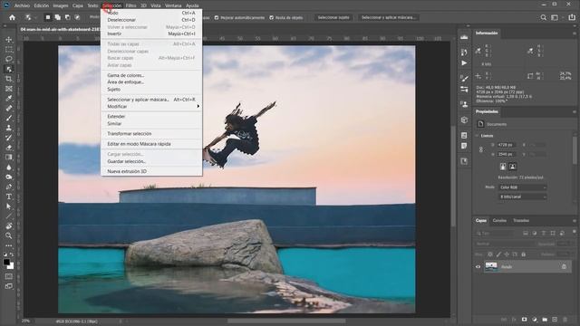Open the Información panel menu

(575, 34)
